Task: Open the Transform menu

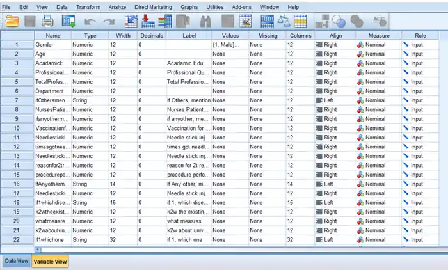Action: pos(88,7)
